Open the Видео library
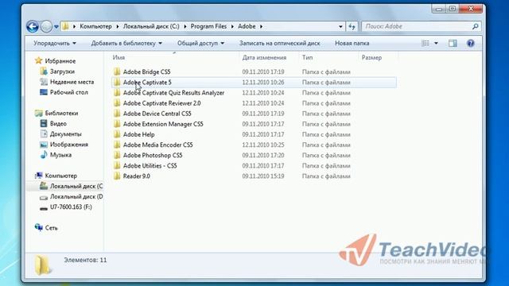 [58, 124]
